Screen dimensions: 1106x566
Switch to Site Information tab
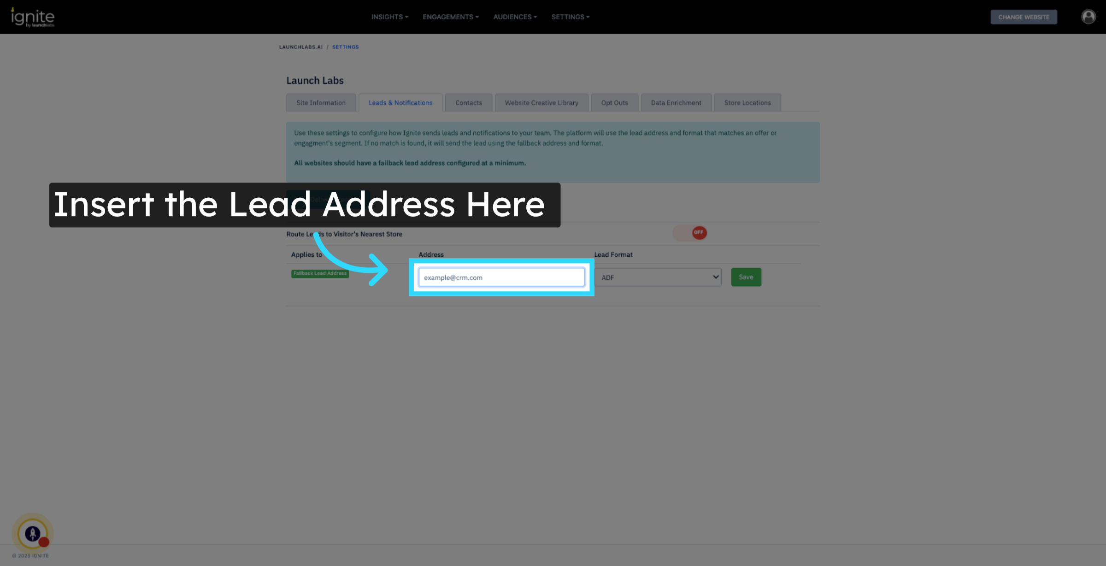click(x=321, y=103)
